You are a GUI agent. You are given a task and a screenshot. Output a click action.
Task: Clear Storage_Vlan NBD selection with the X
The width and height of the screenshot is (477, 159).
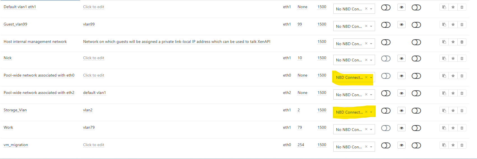(x=366, y=112)
